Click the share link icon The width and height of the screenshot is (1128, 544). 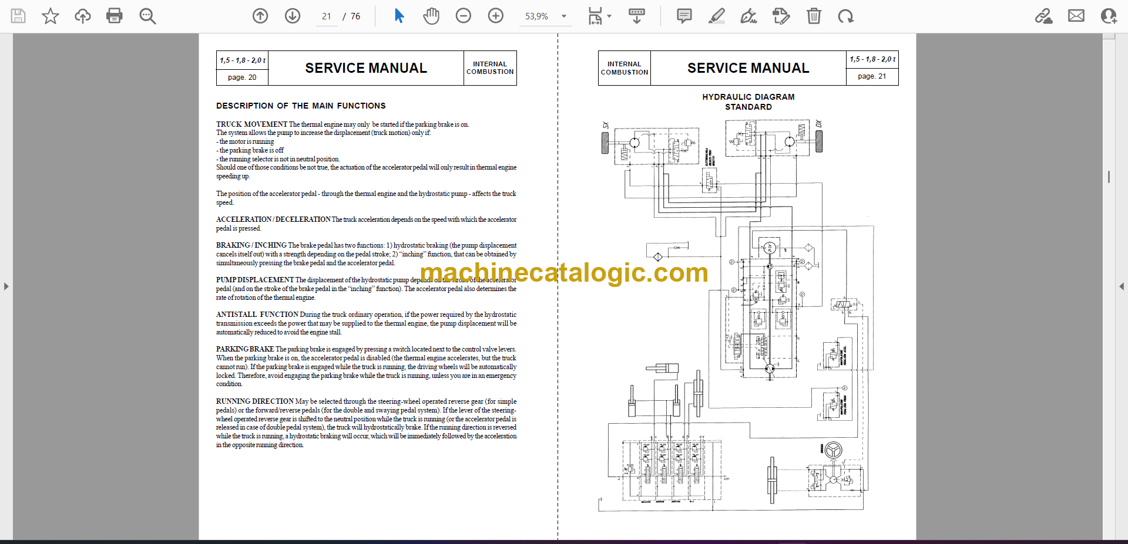1044,16
